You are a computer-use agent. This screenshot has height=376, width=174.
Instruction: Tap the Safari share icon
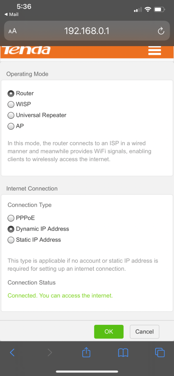(86, 352)
